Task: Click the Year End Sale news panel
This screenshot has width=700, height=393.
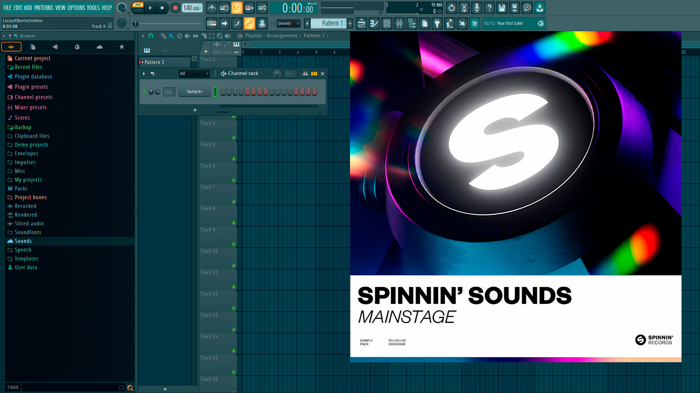Action: click(x=513, y=23)
